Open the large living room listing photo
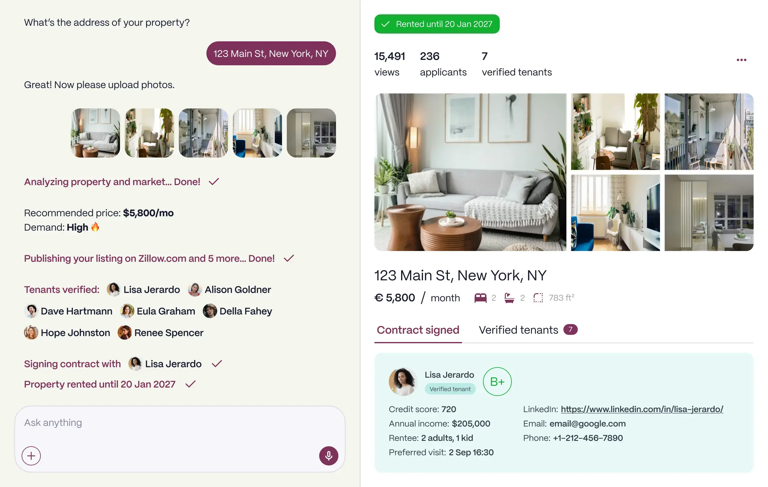768x487 pixels. (470, 172)
